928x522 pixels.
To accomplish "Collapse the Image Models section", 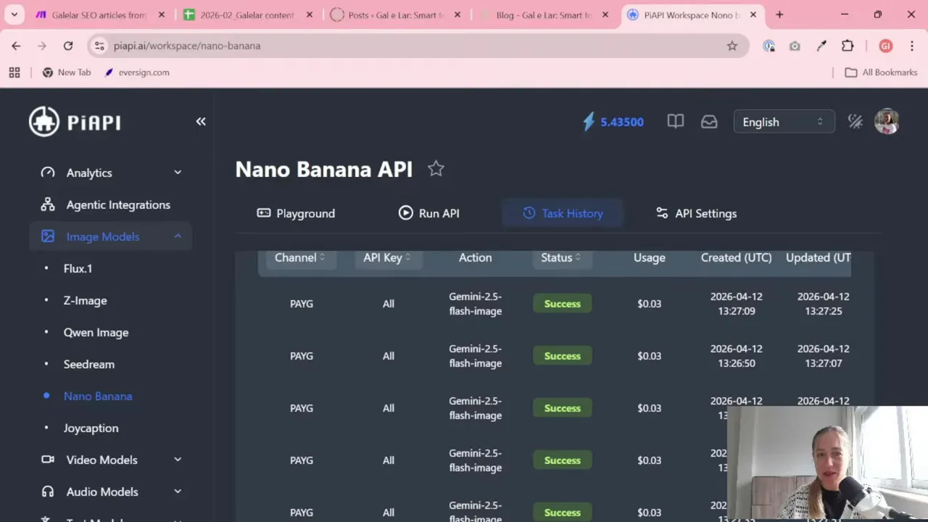I will (x=178, y=236).
